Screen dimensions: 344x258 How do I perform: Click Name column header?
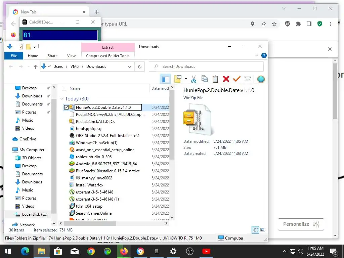tap(75, 88)
